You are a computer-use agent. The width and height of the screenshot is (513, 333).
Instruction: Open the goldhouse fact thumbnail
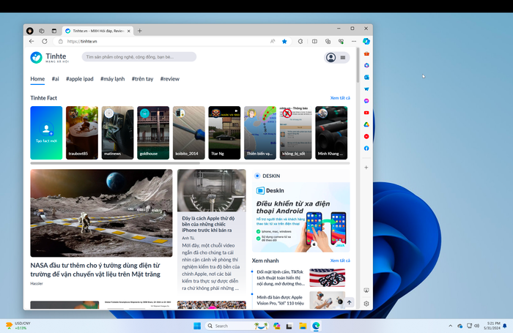pos(153,132)
